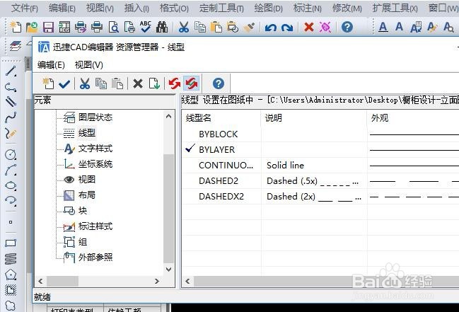This screenshot has height=312, width=459.
Task: Click the 线型名 column header
Action: (x=221, y=118)
